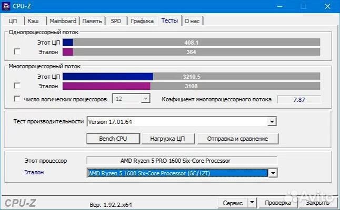
Task: Click the Коэфициент многопроцессорного потока label
Action: pos(217,99)
